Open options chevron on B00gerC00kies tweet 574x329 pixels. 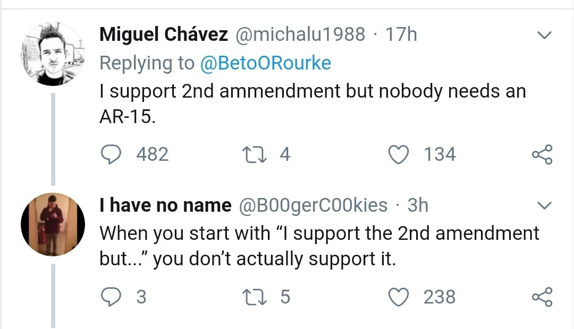(x=544, y=205)
